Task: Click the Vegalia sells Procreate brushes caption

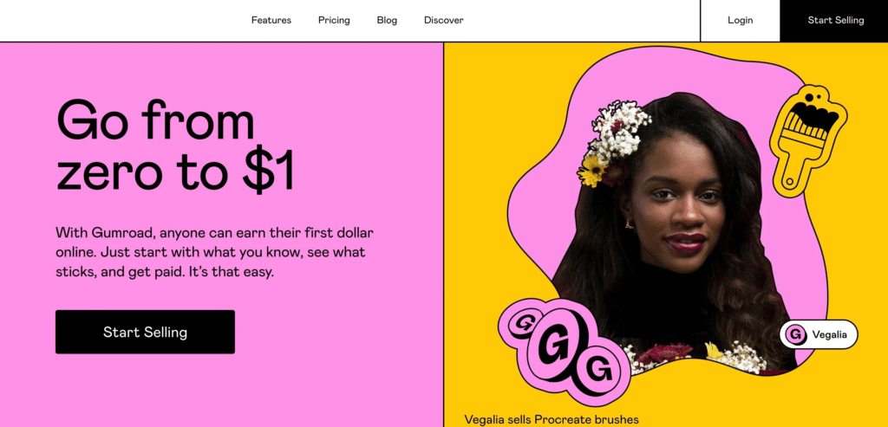Action: coord(551,420)
